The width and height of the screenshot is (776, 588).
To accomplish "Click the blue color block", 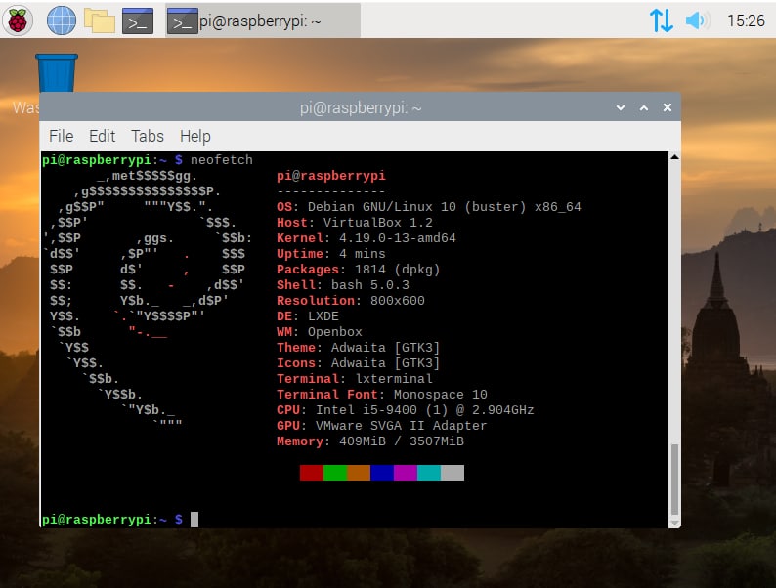I will [382, 473].
